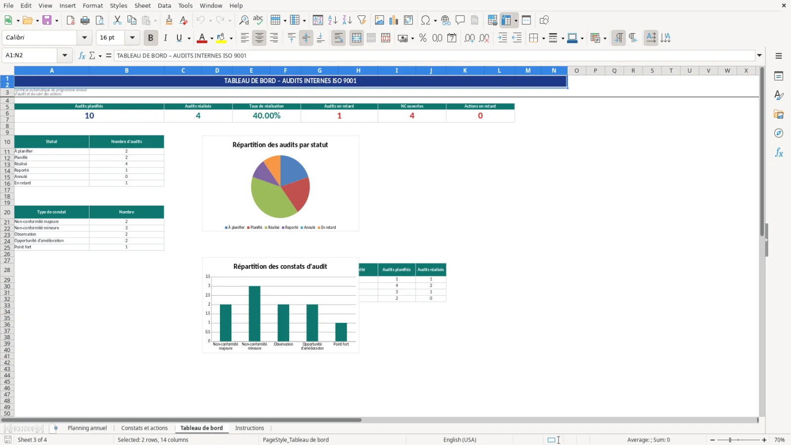The image size is (791, 445).
Task: Copy the selected cells
Action: [x=132, y=20]
